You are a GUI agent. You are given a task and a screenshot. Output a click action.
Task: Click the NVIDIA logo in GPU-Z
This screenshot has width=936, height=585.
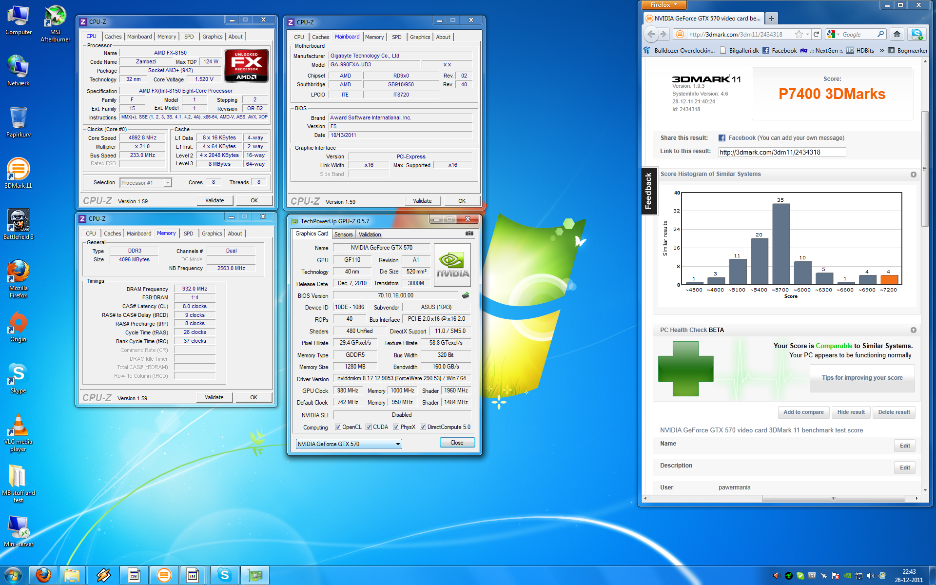(452, 265)
